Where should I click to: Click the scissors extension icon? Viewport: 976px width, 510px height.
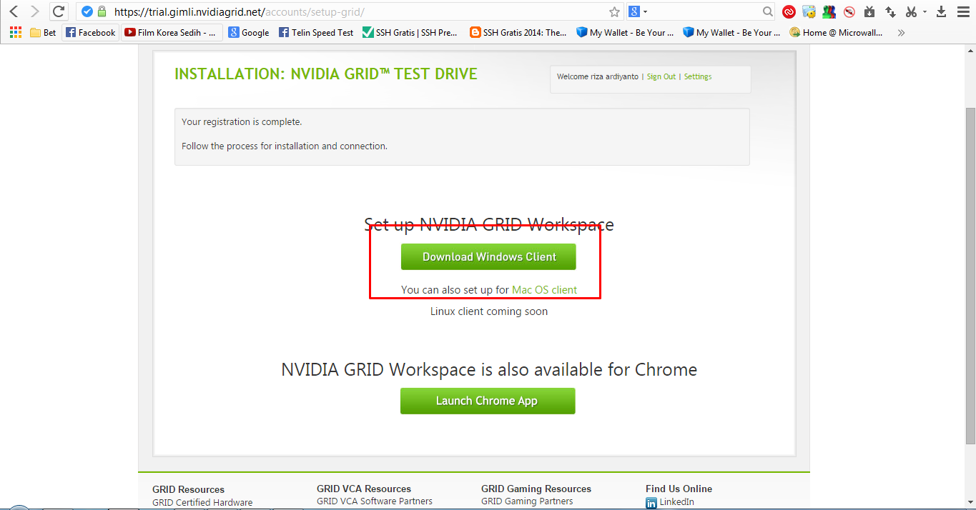pyautogui.click(x=911, y=11)
